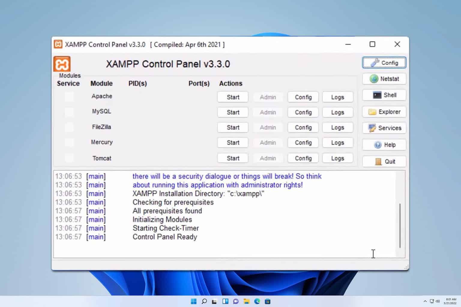The image size is (461, 307).
Task: Open Logs for Apache
Action: click(x=338, y=97)
